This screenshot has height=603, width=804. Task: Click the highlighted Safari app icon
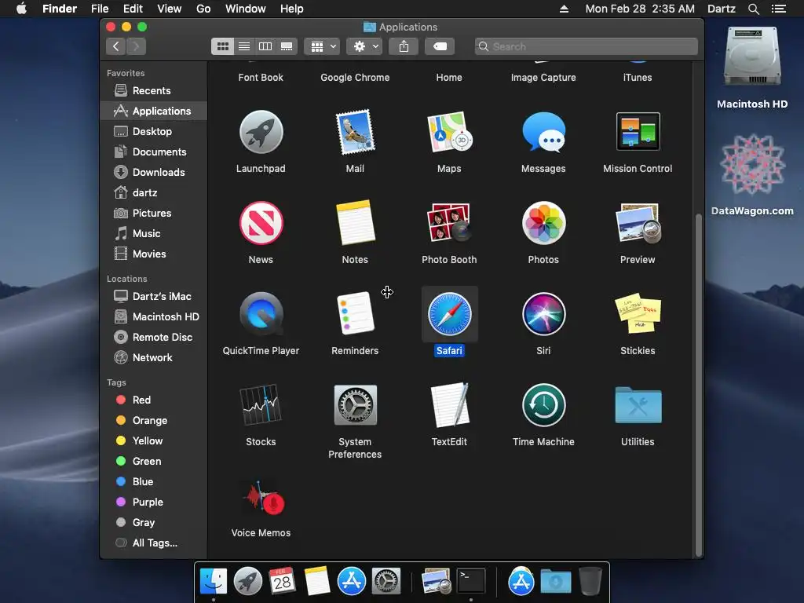449,314
